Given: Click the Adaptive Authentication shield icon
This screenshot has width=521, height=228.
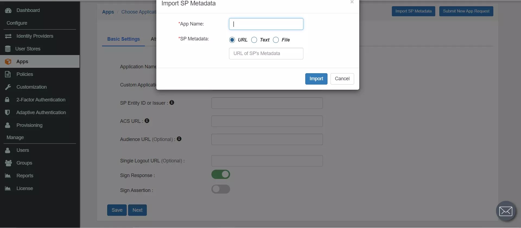Looking at the screenshot, I should pos(7,112).
